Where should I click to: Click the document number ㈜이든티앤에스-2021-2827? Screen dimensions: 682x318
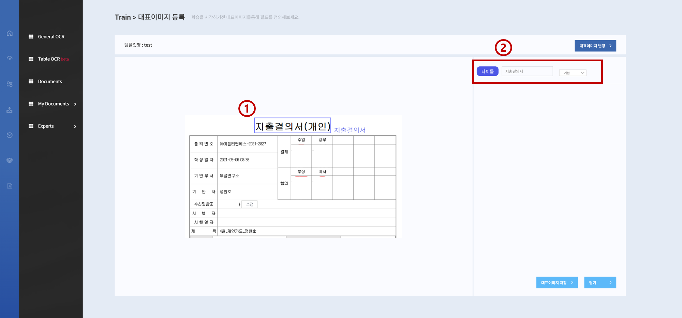pos(243,144)
